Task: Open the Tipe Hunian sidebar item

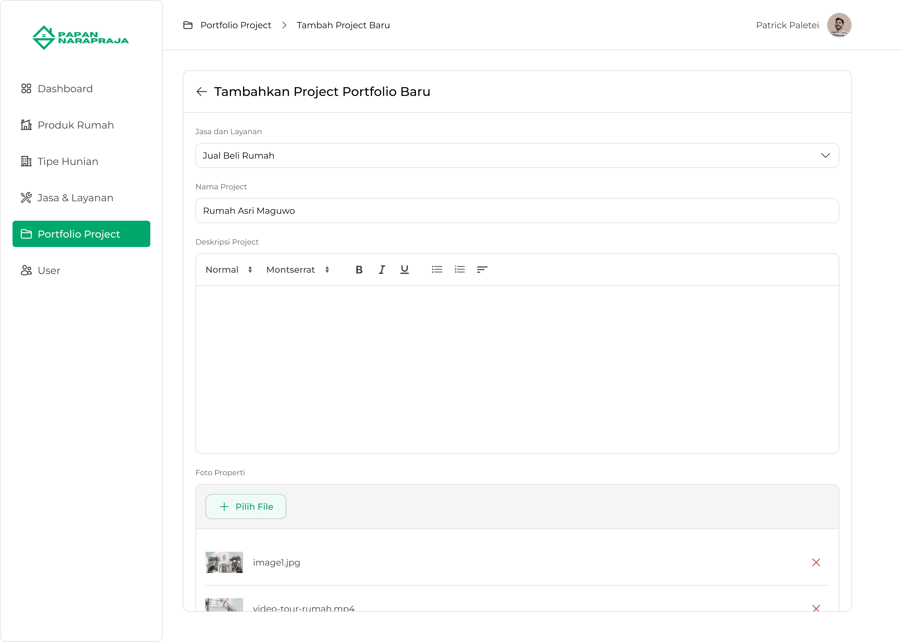Action: point(68,161)
